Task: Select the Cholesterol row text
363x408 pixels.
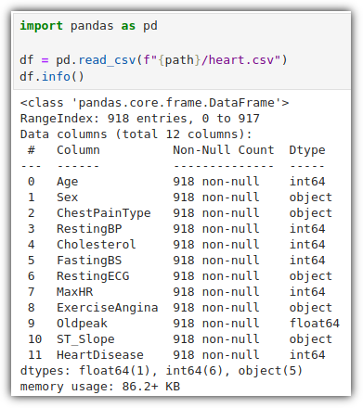Action: 176,245
